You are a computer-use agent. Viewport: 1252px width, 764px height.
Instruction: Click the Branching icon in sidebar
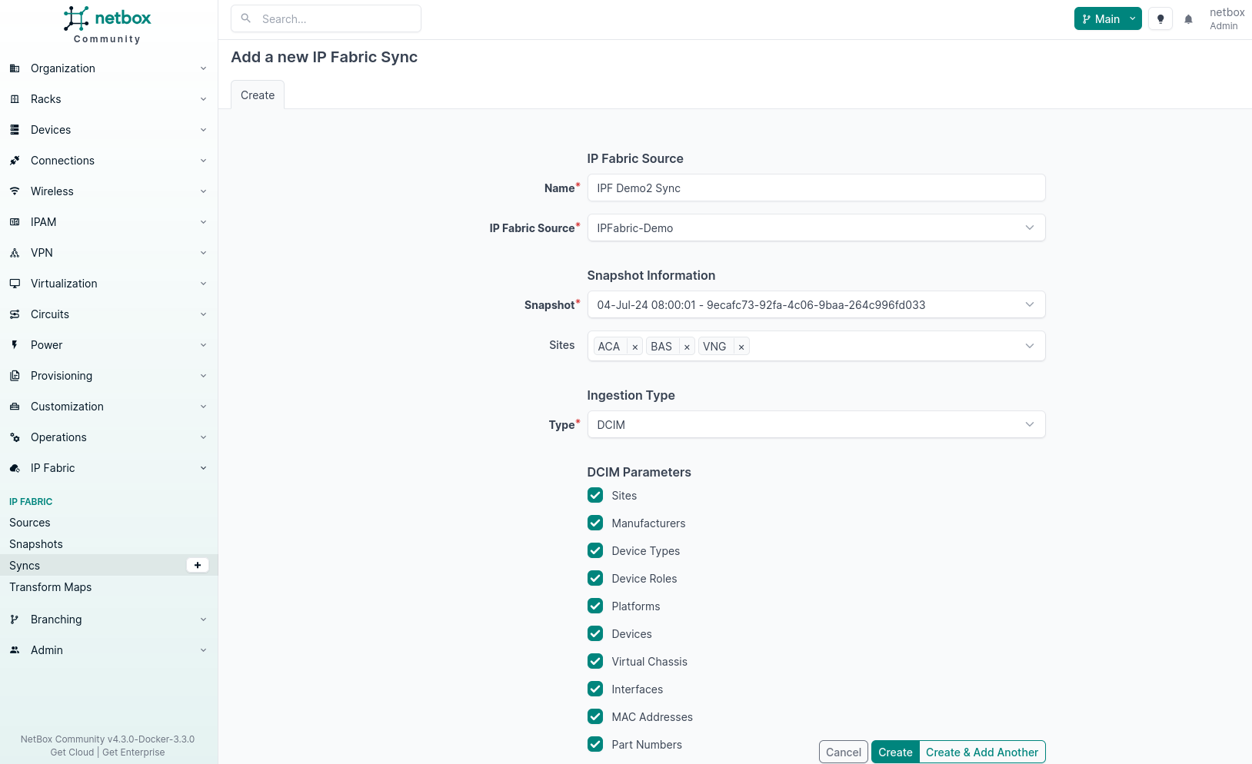pos(15,620)
